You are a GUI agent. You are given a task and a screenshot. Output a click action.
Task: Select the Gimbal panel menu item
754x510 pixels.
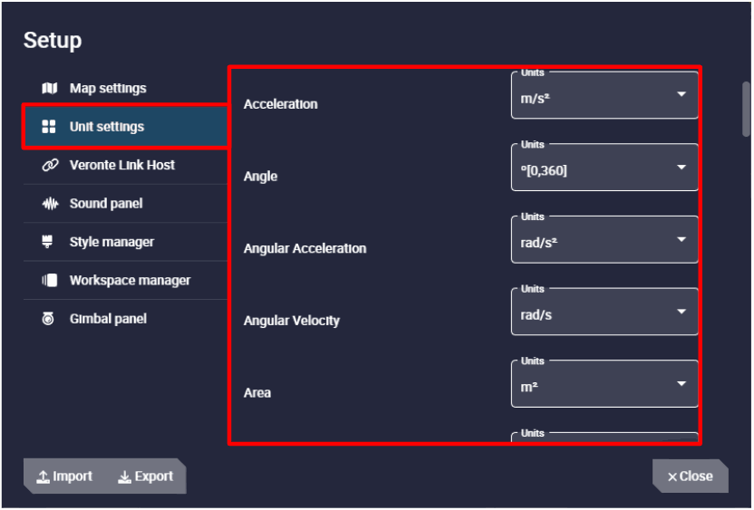tap(107, 319)
